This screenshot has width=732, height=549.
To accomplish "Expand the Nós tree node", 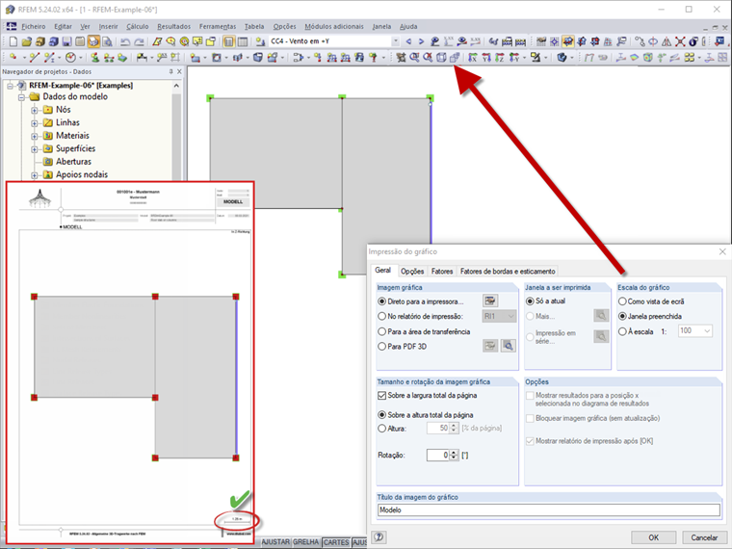I will click(x=35, y=110).
